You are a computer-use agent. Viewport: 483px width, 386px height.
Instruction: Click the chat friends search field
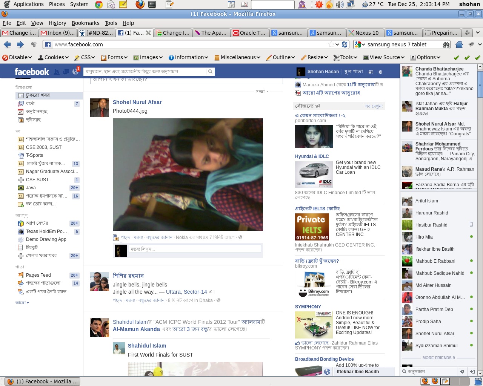(x=432, y=372)
